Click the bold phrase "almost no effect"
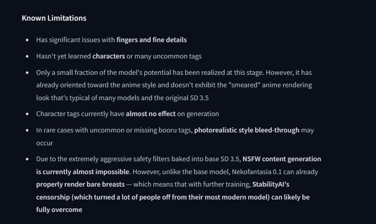 151,114
